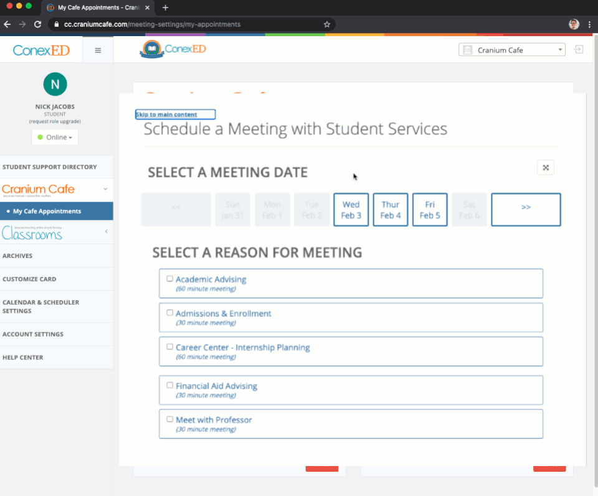
Task: Click the logout icon beside Cranium Cafe dropdown
Action: click(x=579, y=50)
